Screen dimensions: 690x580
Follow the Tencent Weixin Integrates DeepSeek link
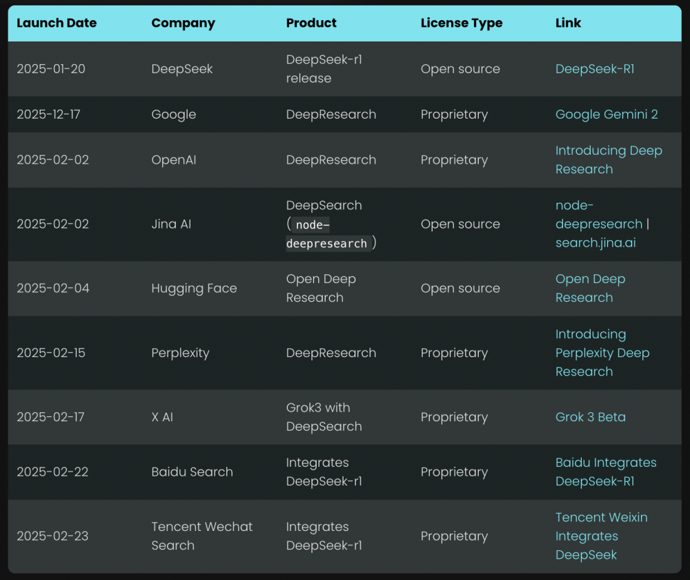pyautogui.click(x=601, y=536)
